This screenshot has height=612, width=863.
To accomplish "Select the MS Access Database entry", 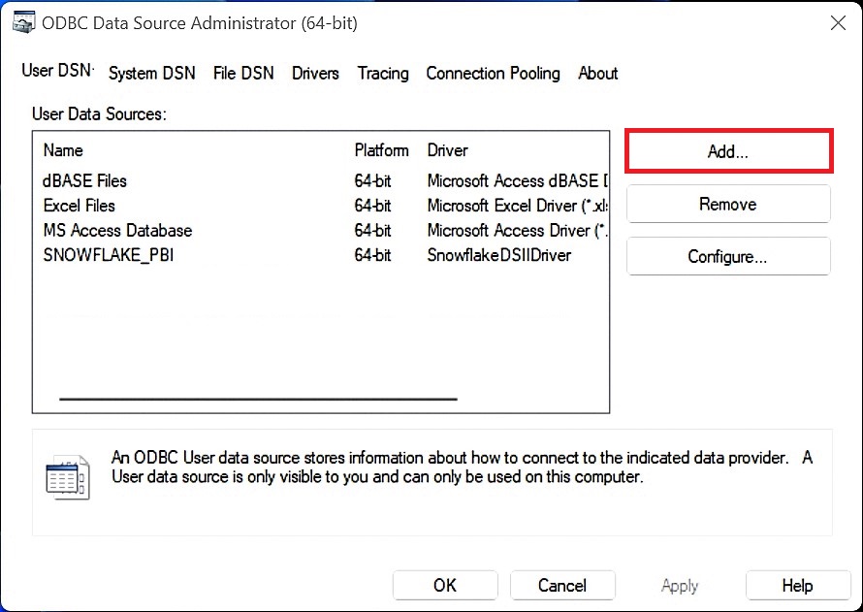I will (x=117, y=230).
